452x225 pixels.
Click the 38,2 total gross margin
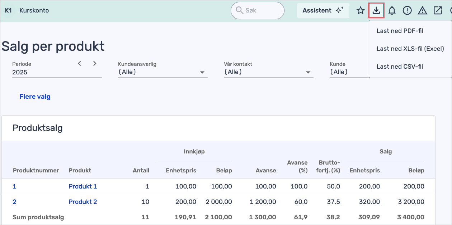pyautogui.click(x=334, y=217)
